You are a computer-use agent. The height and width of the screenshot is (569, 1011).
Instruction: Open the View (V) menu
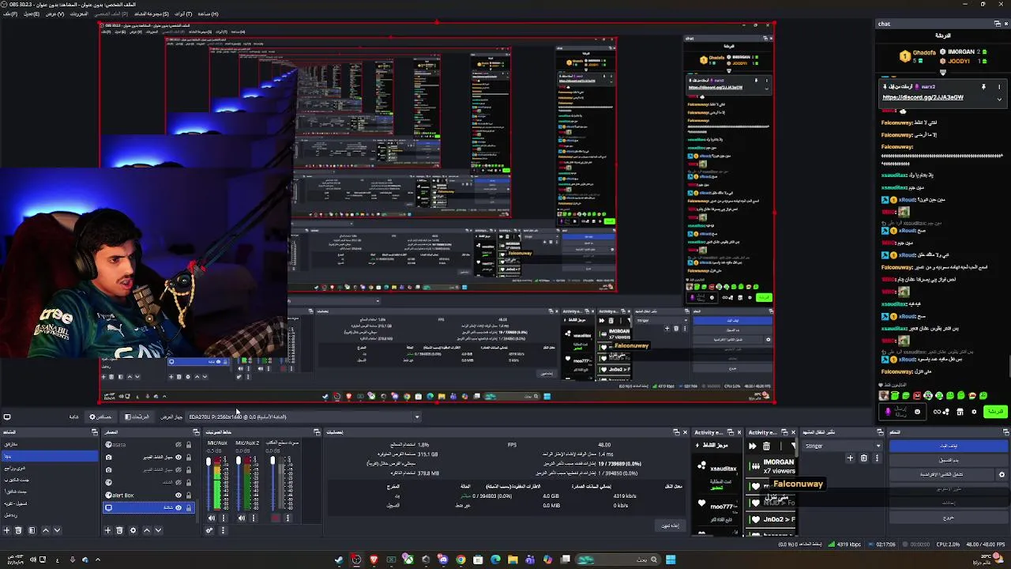[x=54, y=13]
